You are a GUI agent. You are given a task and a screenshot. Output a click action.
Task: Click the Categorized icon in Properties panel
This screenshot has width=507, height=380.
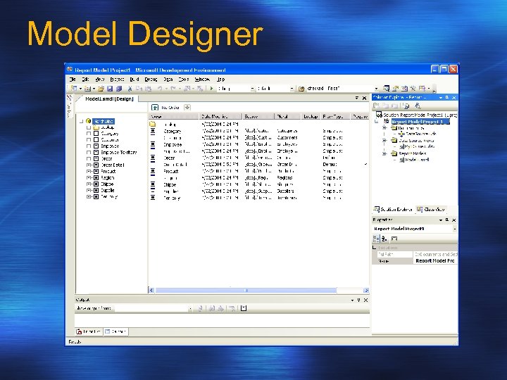pos(376,239)
